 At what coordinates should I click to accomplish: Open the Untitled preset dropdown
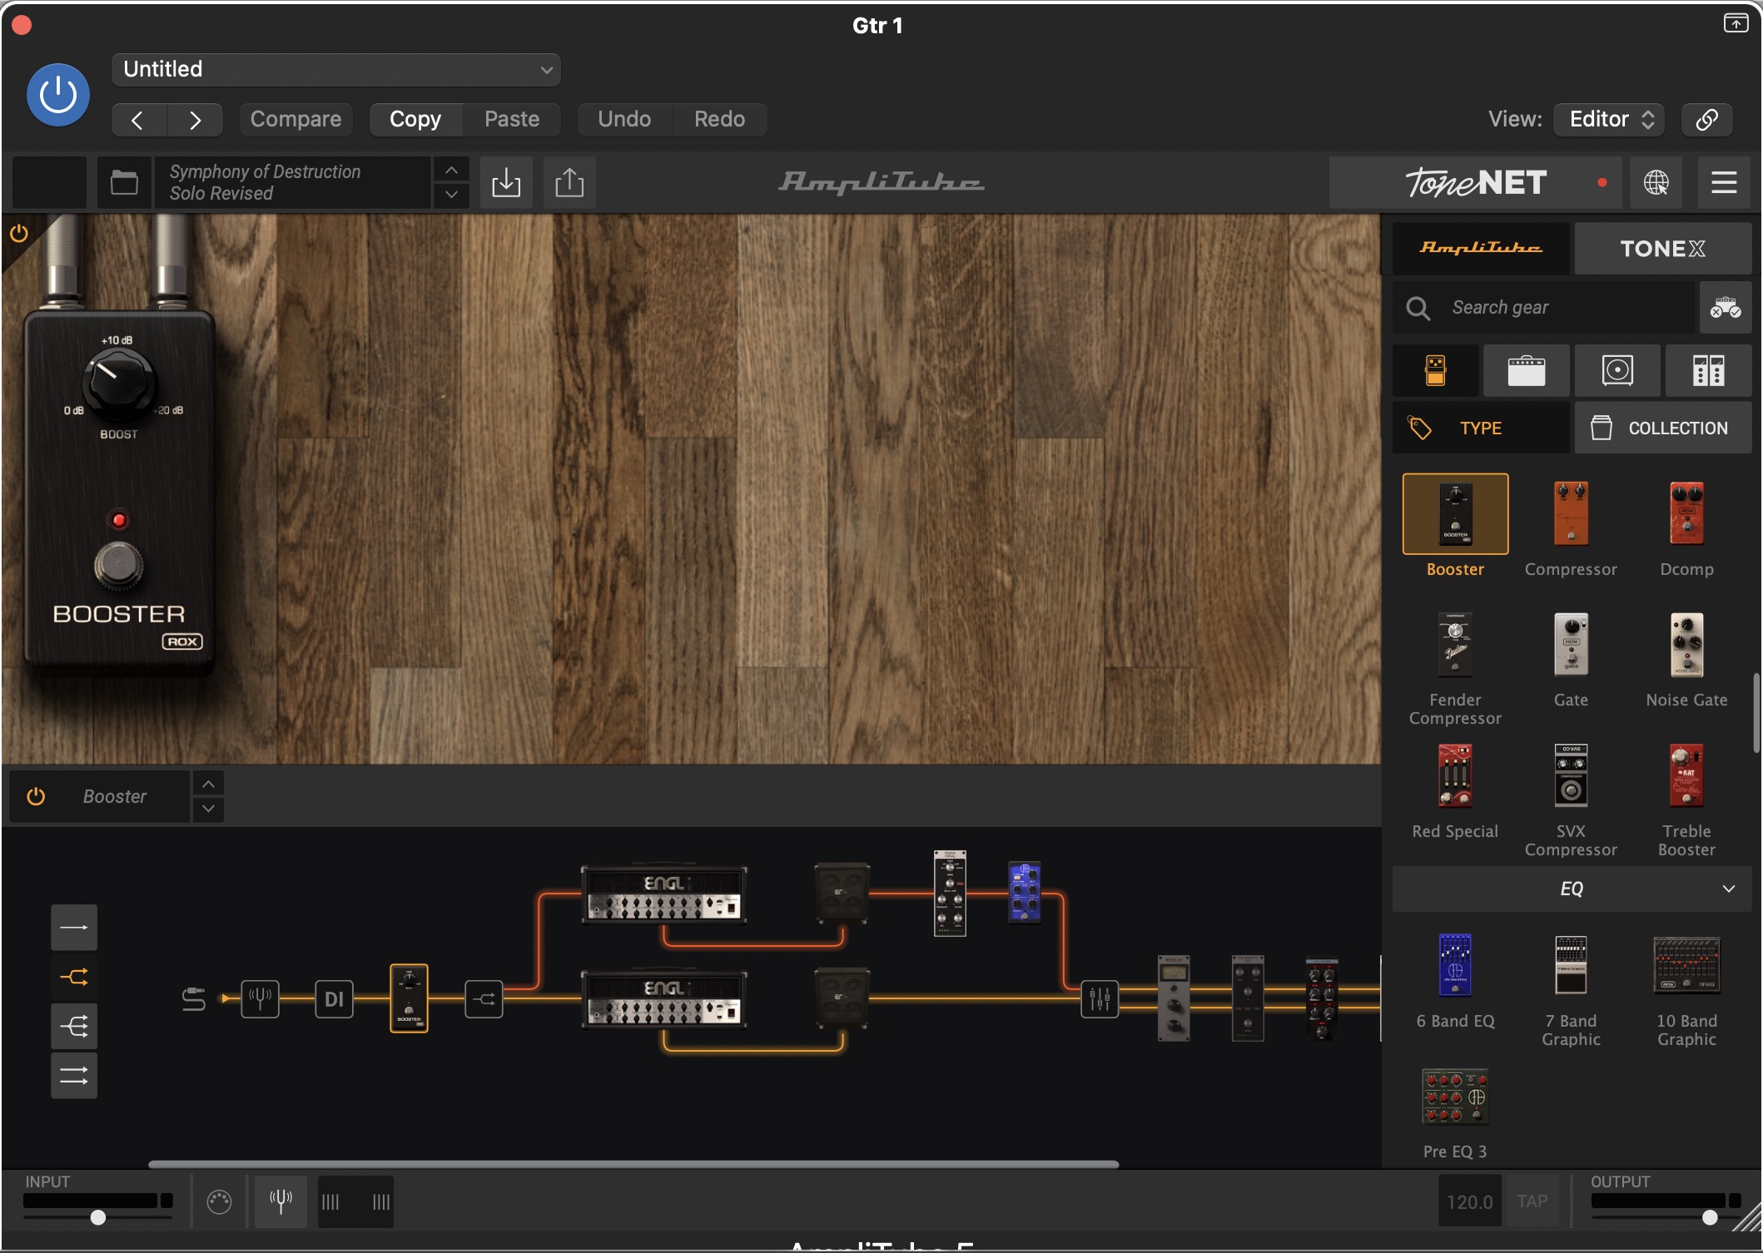pos(335,69)
